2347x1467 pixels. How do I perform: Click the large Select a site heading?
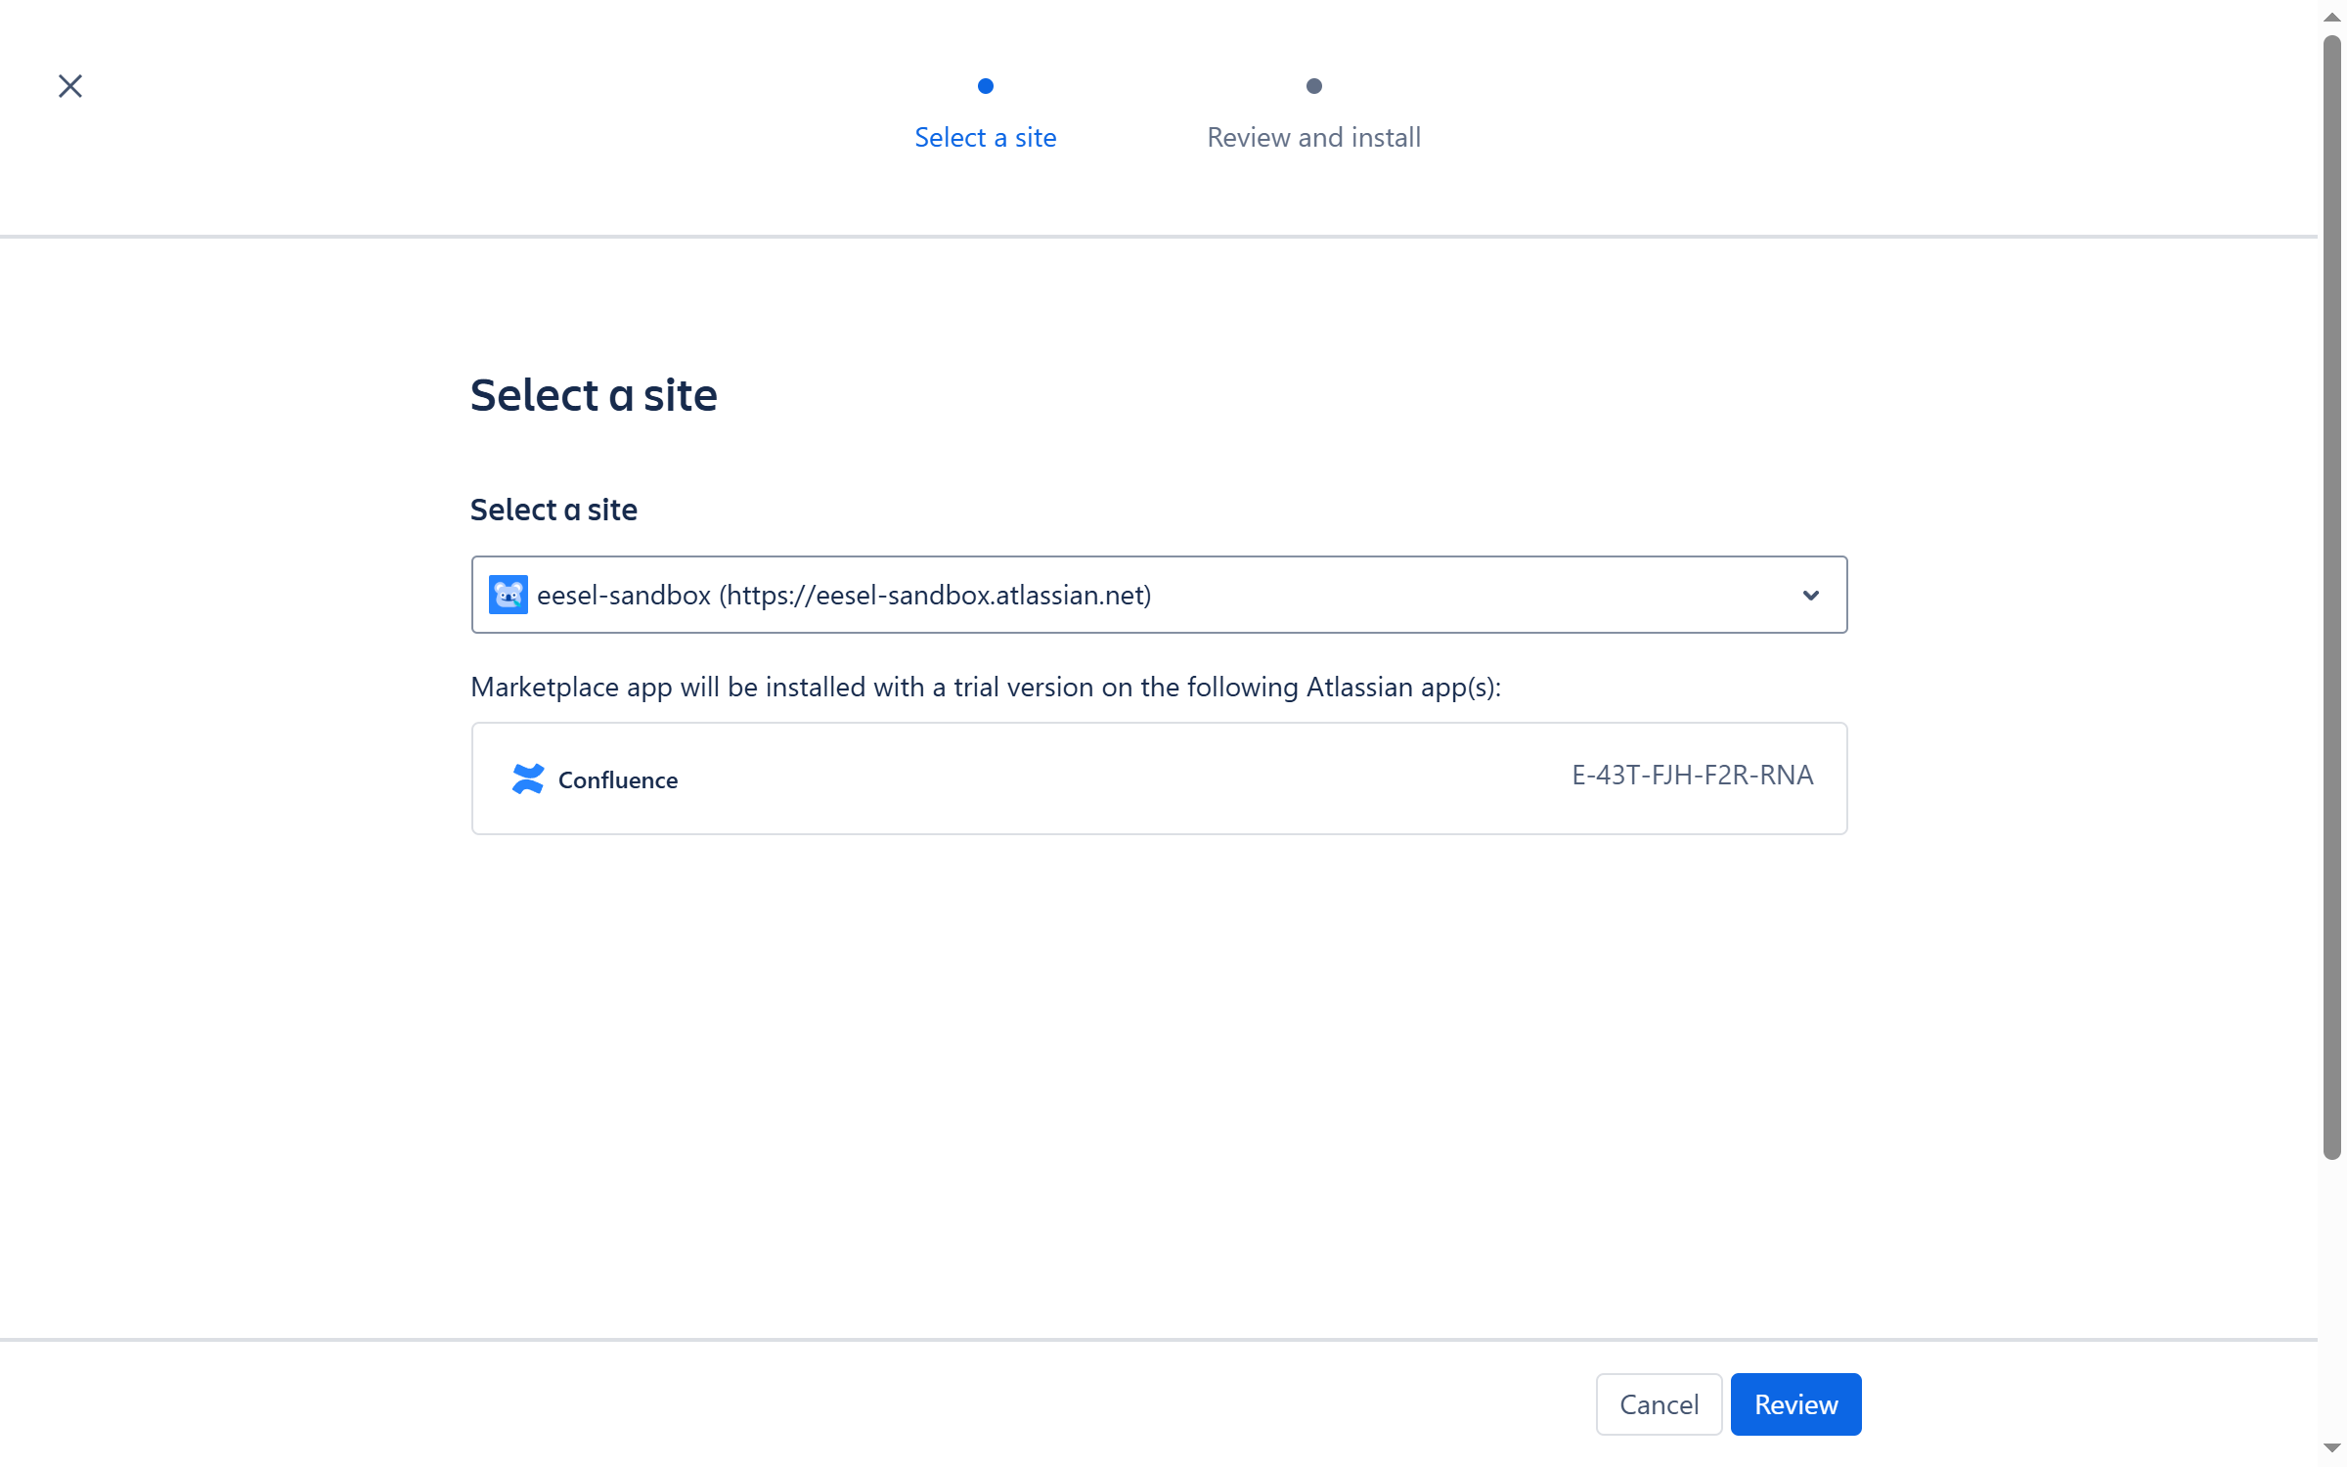click(x=594, y=395)
